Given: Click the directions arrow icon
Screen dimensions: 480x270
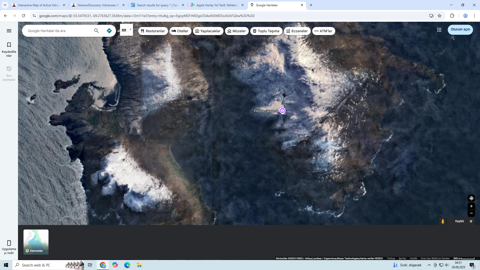Looking at the screenshot, I should coord(109,31).
